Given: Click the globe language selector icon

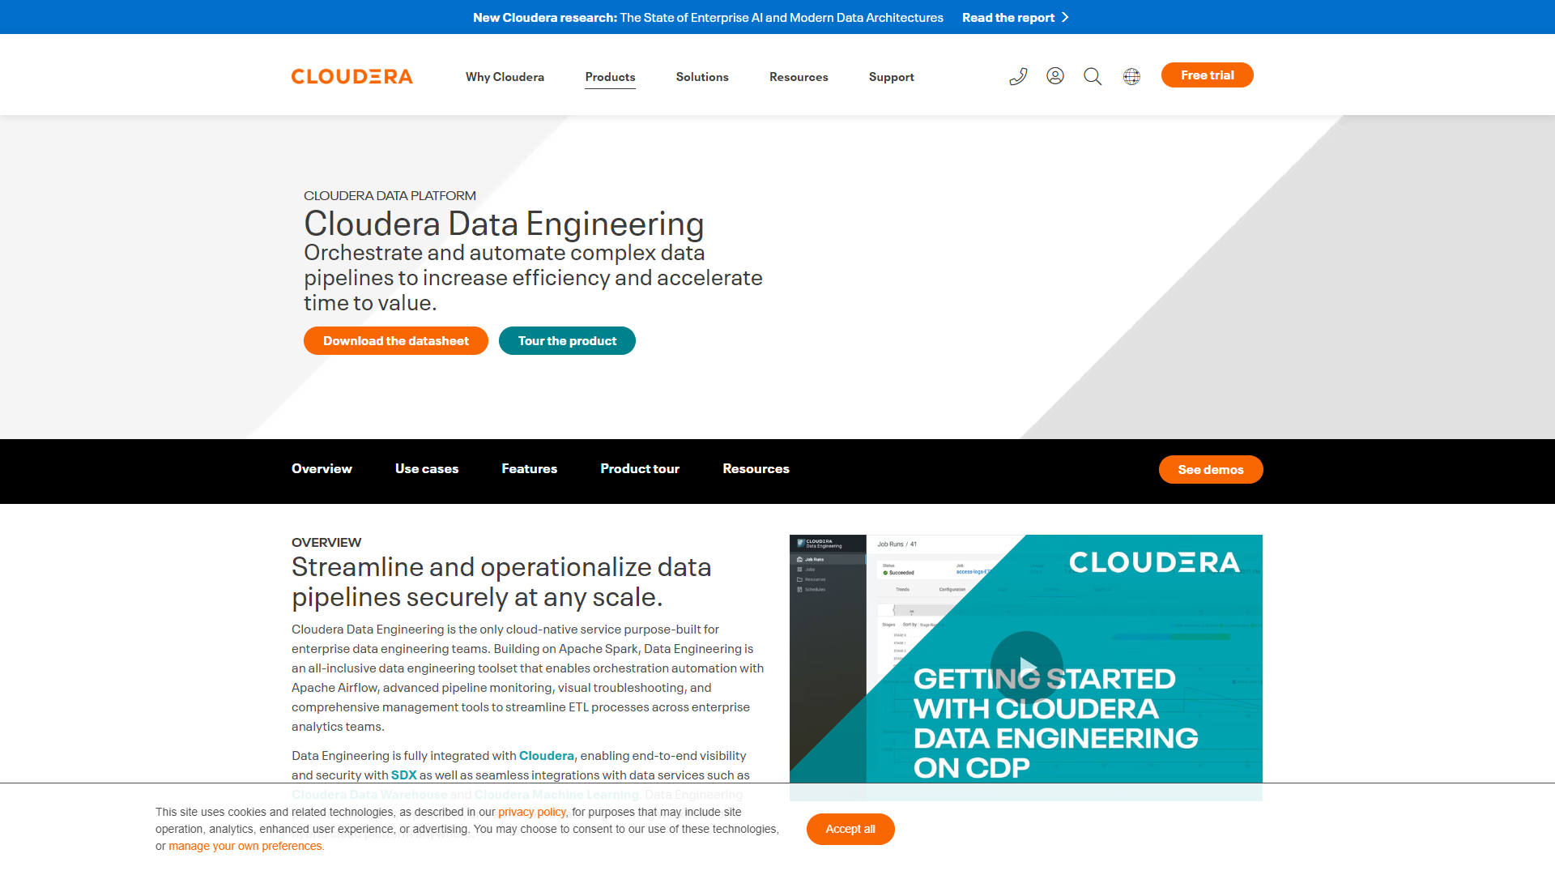Looking at the screenshot, I should [x=1131, y=76].
